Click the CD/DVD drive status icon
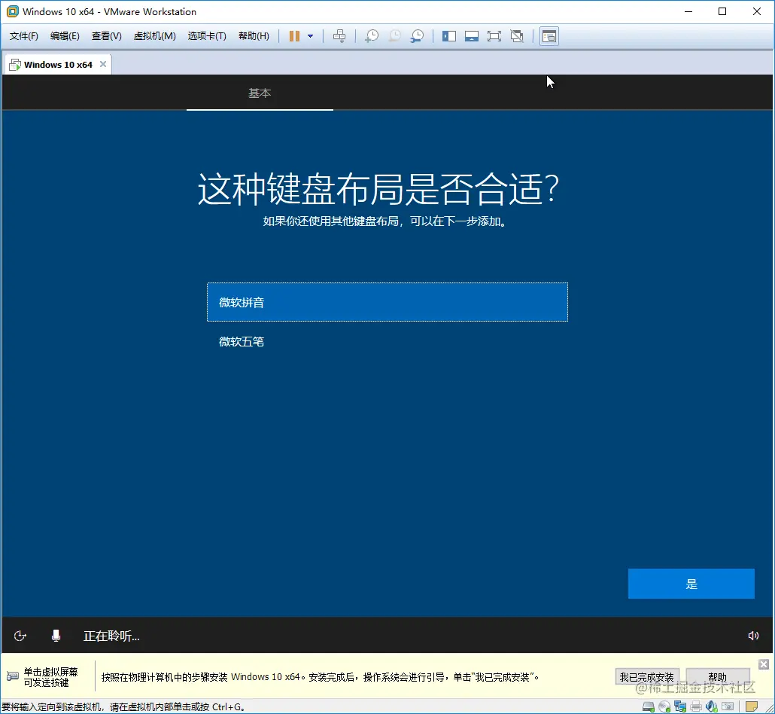 point(664,706)
